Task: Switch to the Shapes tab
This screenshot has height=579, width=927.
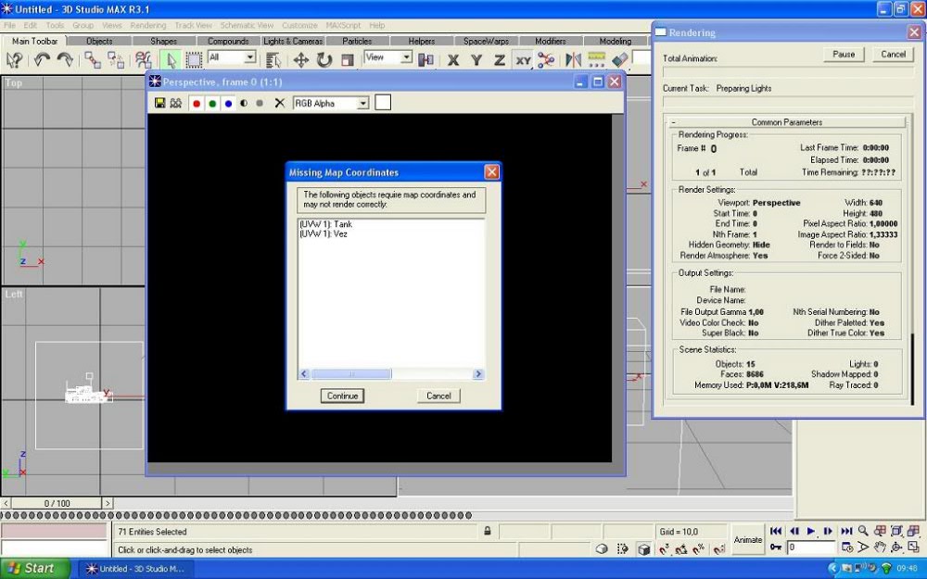Action: click(x=163, y=41)
